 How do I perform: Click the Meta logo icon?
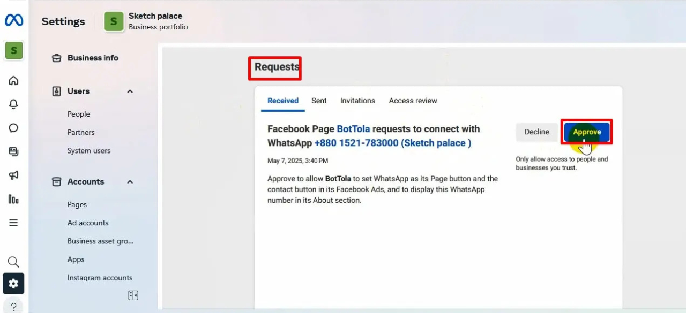14,20
